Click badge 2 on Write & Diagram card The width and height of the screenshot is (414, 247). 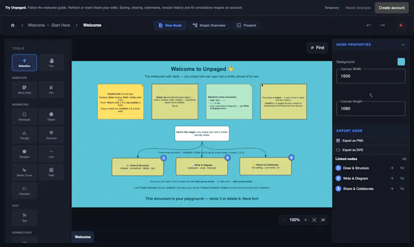(228, 158)
